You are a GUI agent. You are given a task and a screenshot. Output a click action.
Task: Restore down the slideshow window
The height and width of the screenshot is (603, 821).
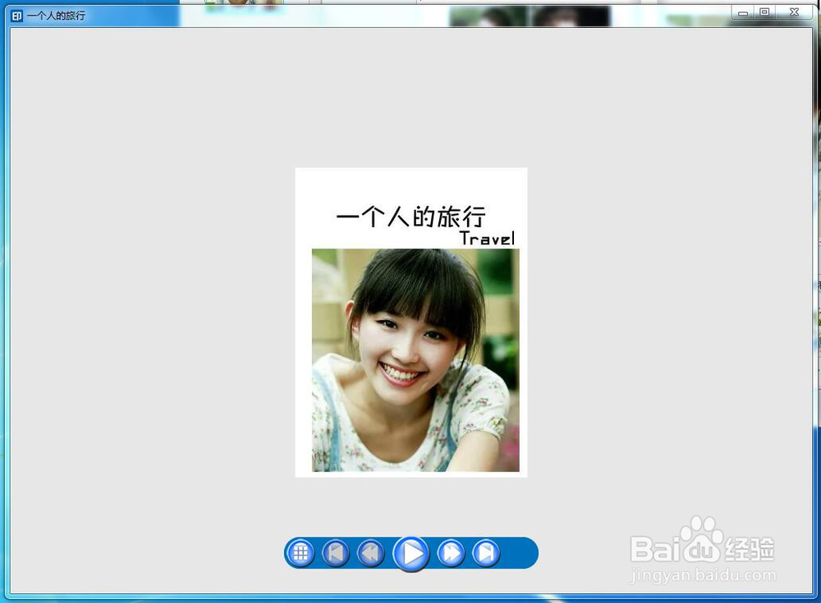pos(766,12)
